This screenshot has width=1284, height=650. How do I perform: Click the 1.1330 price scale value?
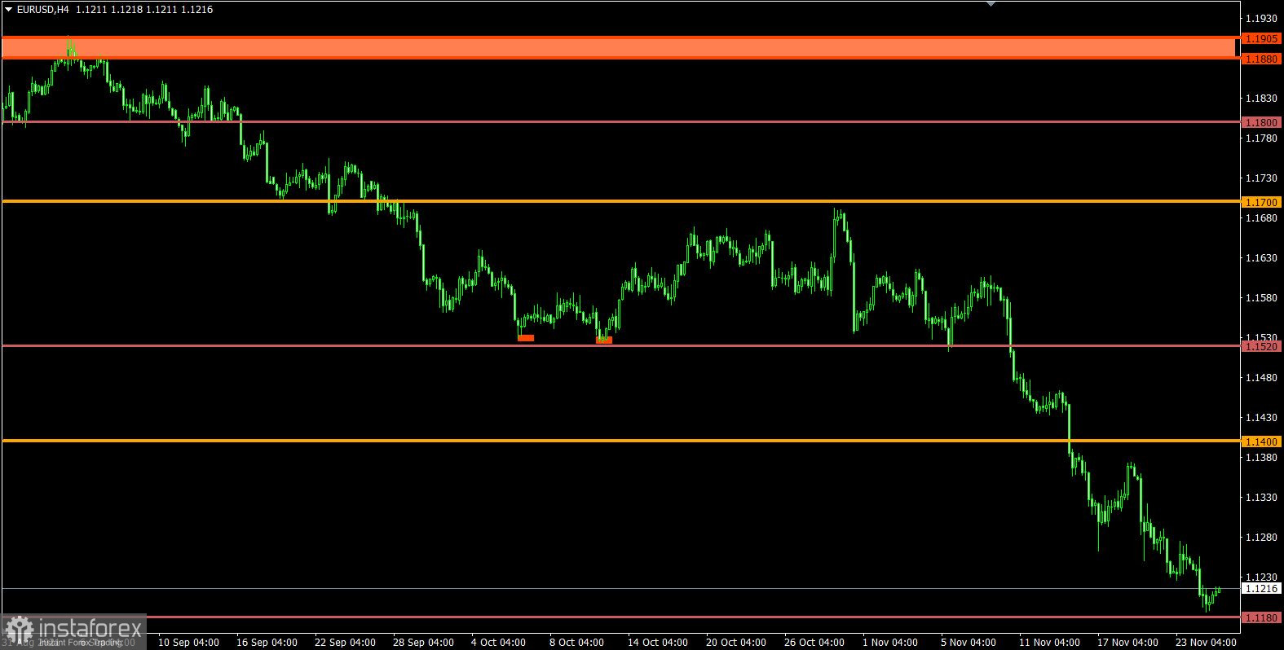[x=1262, y=497]
